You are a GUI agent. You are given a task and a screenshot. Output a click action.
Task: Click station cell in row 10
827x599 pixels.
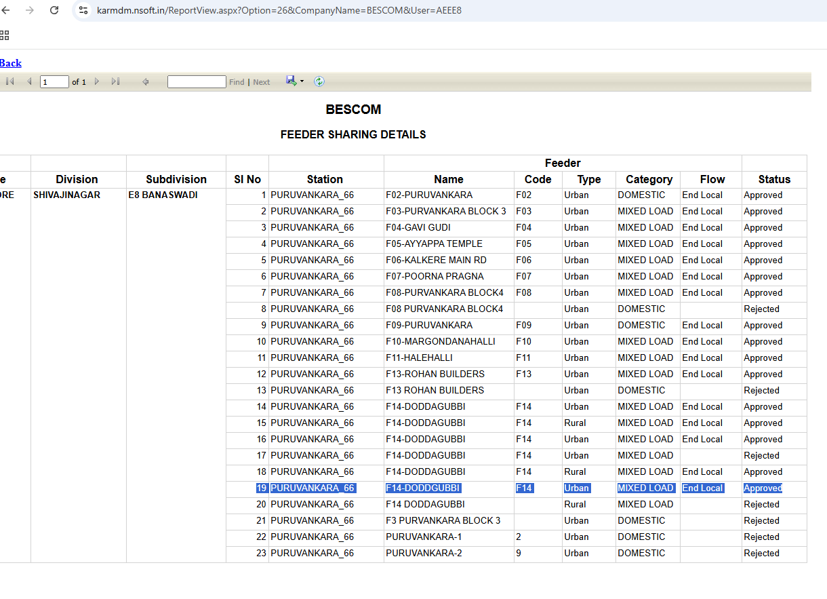(312, 342)
